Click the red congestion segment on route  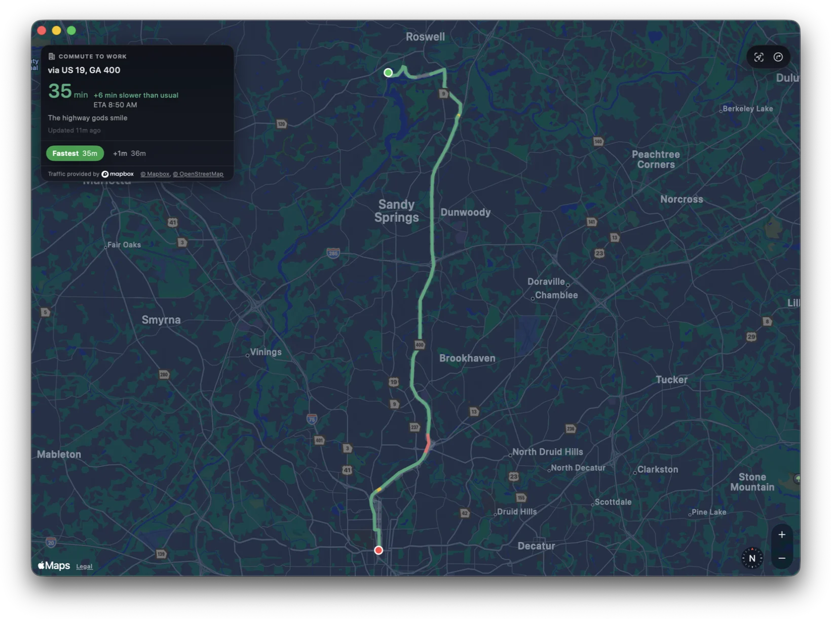(428, 443)
